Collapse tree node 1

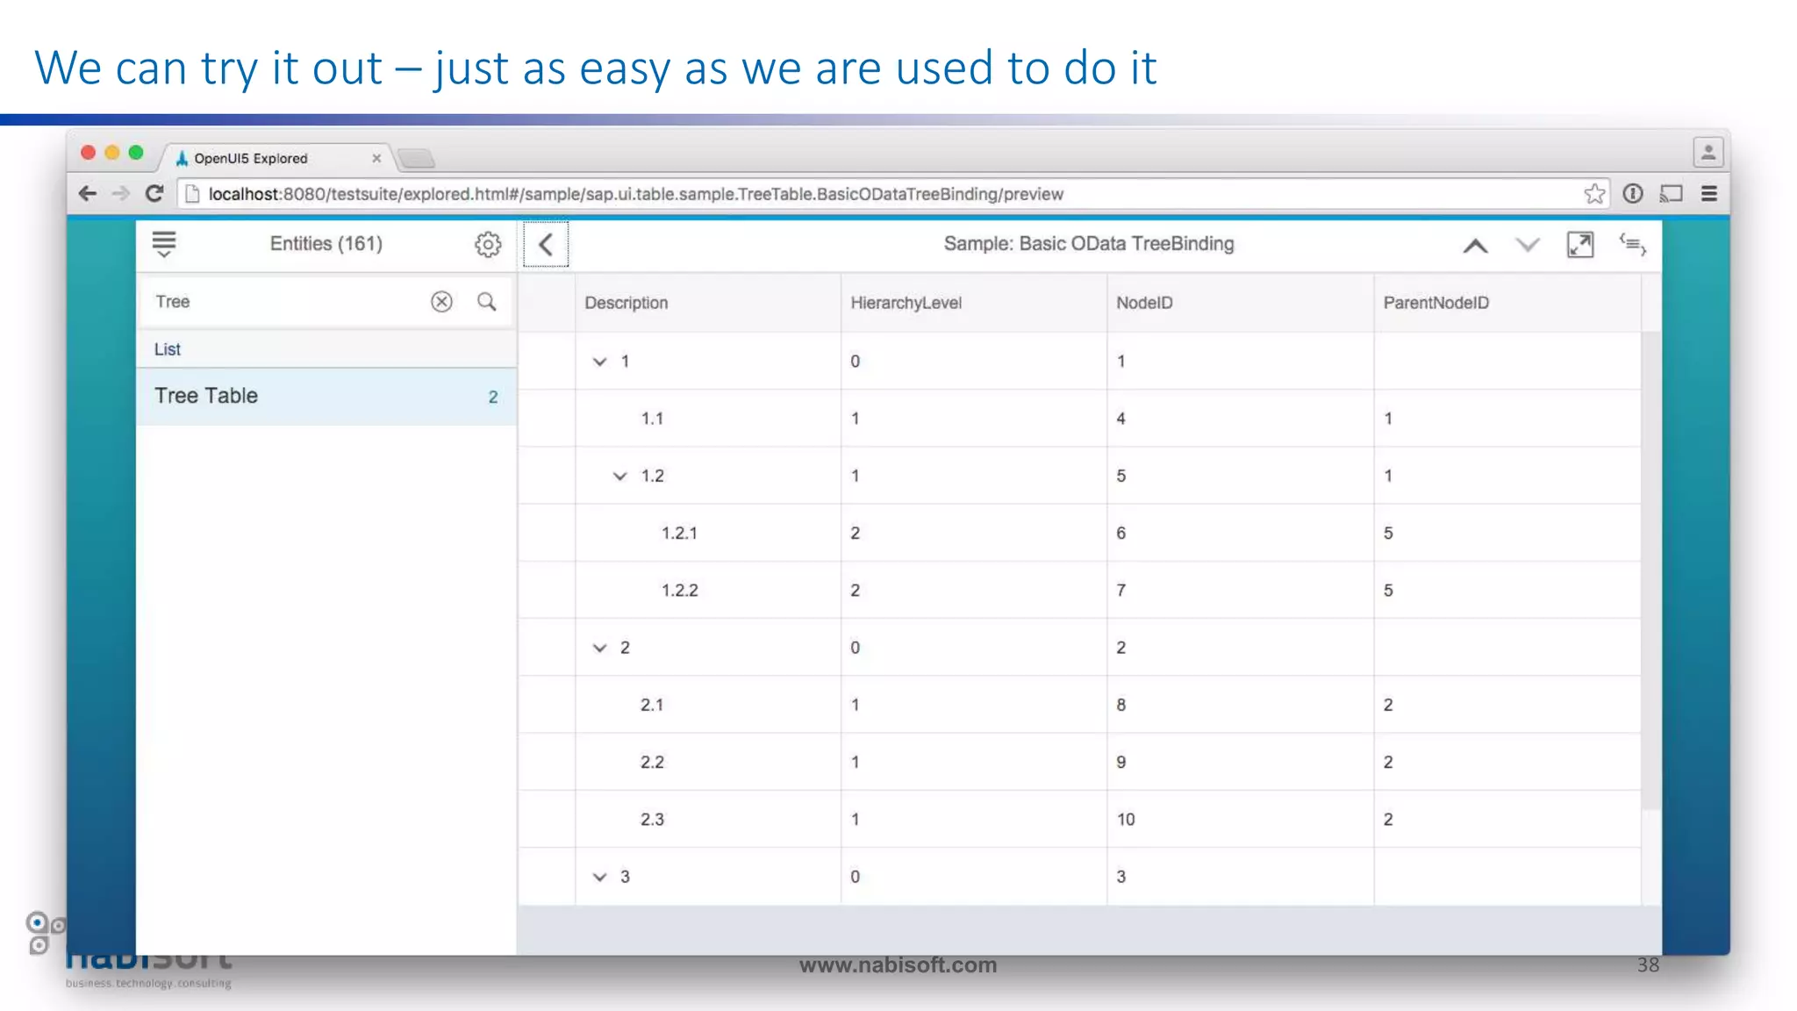pos(599,362)
